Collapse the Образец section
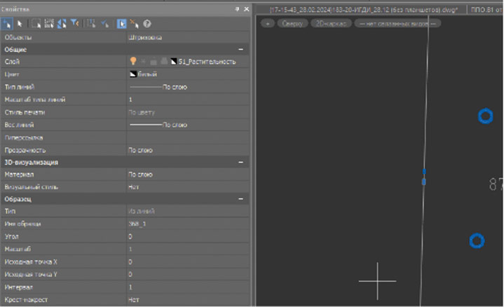Screen dimensions: 504x307 (240, 199)
